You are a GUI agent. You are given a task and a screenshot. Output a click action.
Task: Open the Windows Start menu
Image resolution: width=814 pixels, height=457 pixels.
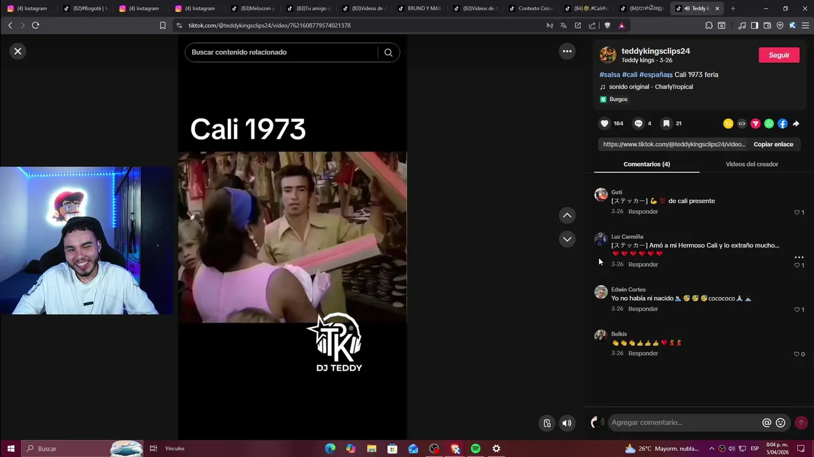coord(11,449)
